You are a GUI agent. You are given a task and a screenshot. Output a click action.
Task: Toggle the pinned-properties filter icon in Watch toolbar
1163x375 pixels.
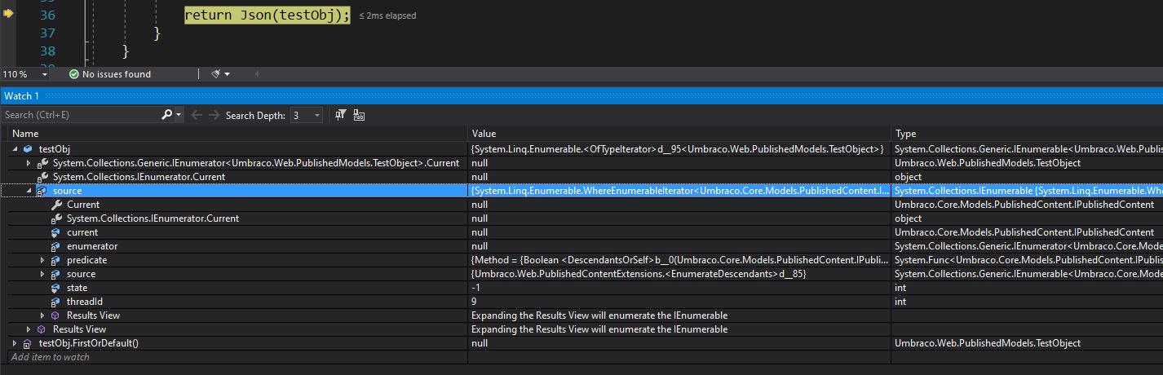[x=341, y=115]
